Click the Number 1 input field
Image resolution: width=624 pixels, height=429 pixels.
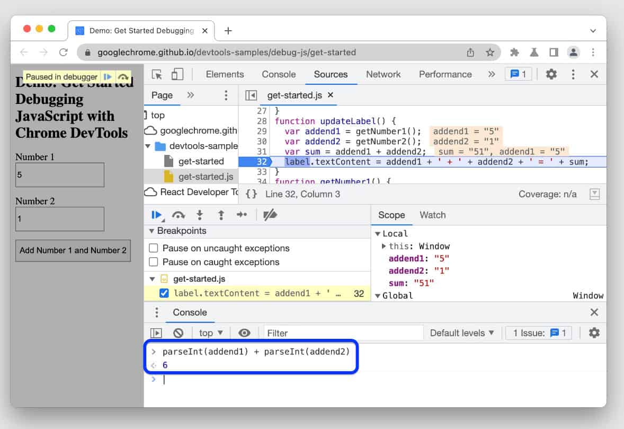(x=60, y=175)
